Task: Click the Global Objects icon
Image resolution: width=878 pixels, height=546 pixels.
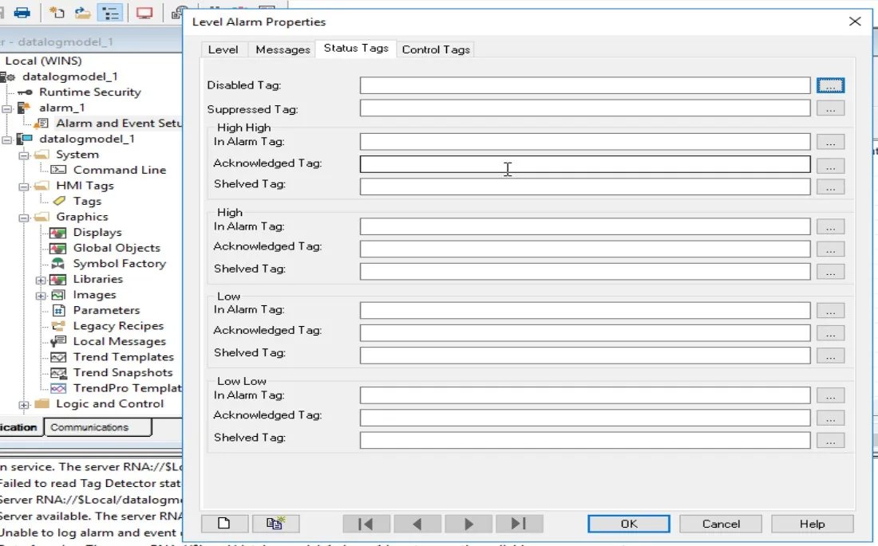Action: pos(58,248)
